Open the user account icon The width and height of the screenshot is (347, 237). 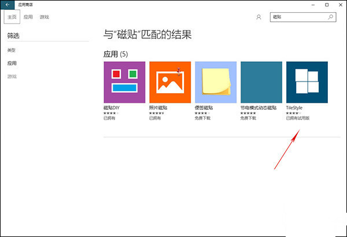pyautogui.click(x=259, y=17)
